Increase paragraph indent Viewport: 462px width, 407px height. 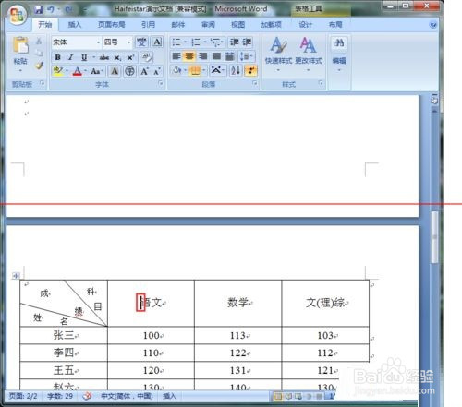click(x=247, y=42)
